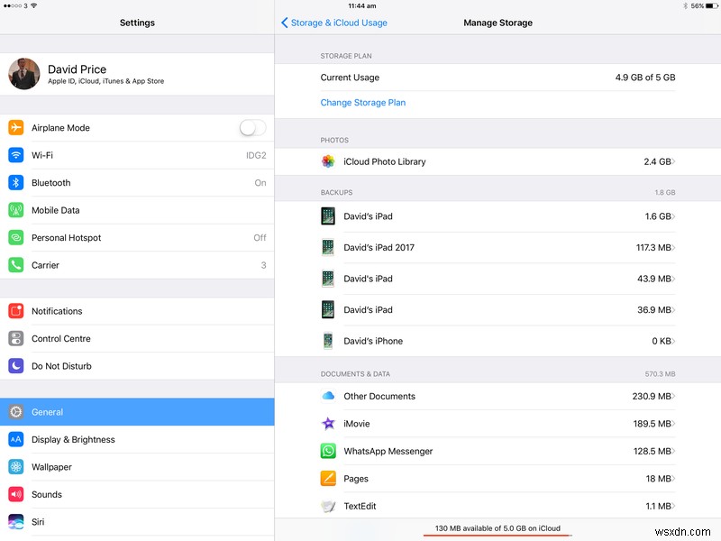Click the Bluetooth icon in sidebar
Viewport: 721px width, 541px height.
point(16,183)
